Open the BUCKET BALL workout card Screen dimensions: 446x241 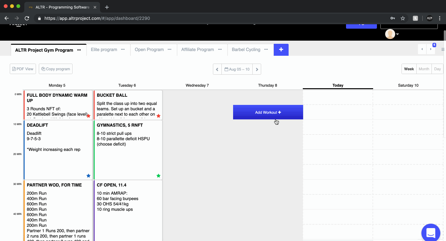(x=128, y=105)
